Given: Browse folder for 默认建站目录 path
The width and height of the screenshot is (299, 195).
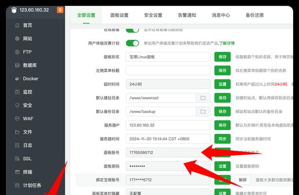Looking at the screenshot, I should point(203,98).
